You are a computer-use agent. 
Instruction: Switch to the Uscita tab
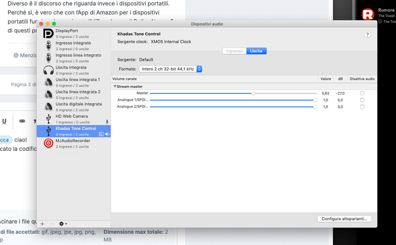256,51
